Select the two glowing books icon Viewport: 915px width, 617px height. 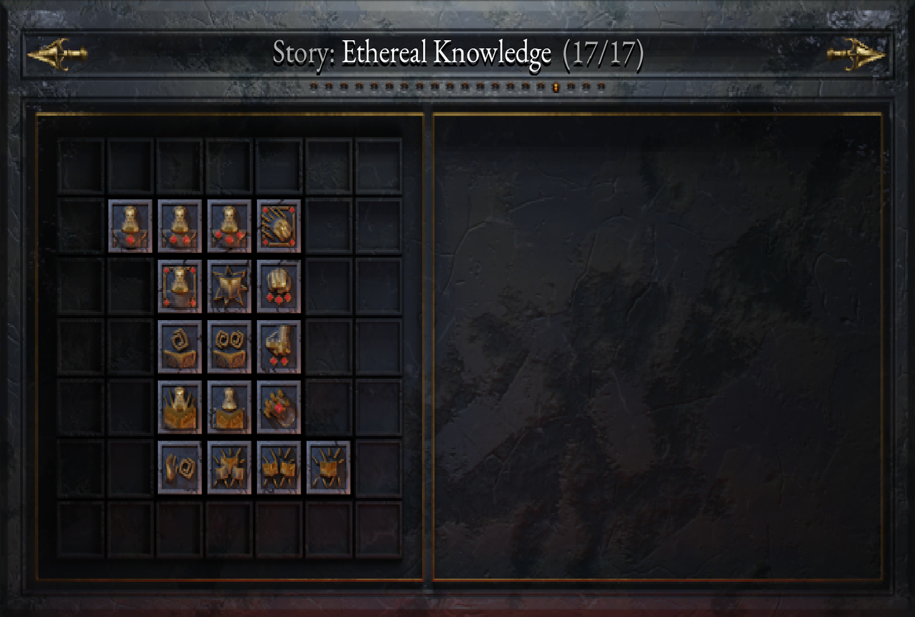click(279, 467)
